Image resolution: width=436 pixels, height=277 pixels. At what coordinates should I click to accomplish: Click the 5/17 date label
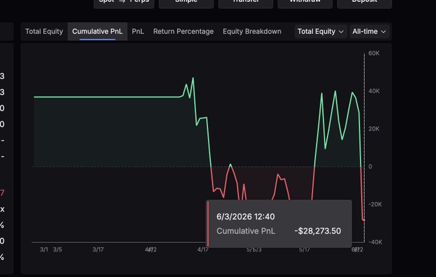pyautogui.click(x=304, y=249)
